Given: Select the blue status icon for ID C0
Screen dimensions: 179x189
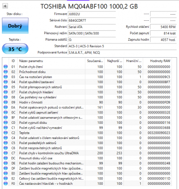Looking at the screenshot, I should click(x=6, y=122).
